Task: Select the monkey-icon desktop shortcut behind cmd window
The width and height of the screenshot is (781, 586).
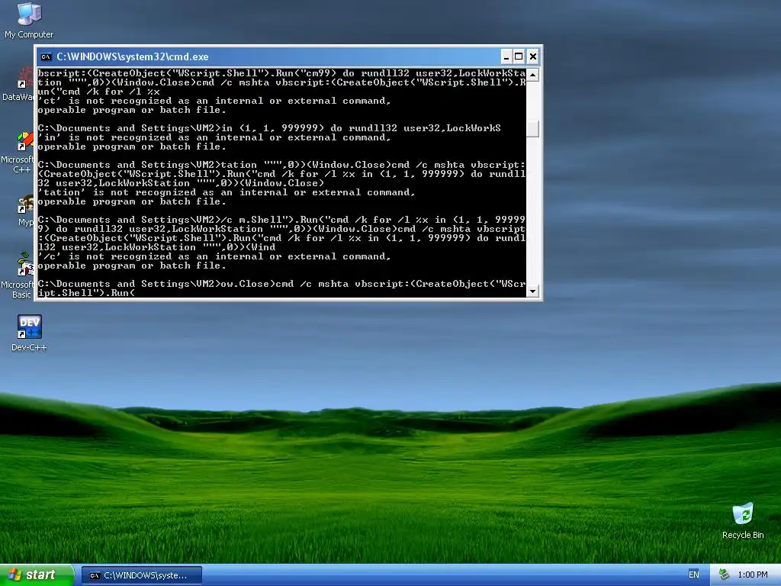Action: [24, 209]
